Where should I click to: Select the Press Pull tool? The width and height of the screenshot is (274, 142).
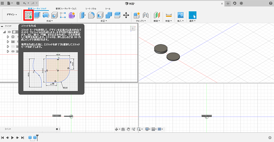coord(83,15)
